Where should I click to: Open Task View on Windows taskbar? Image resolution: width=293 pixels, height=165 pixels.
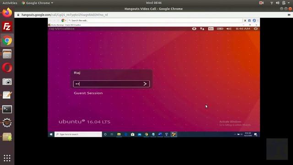(112, 134)
